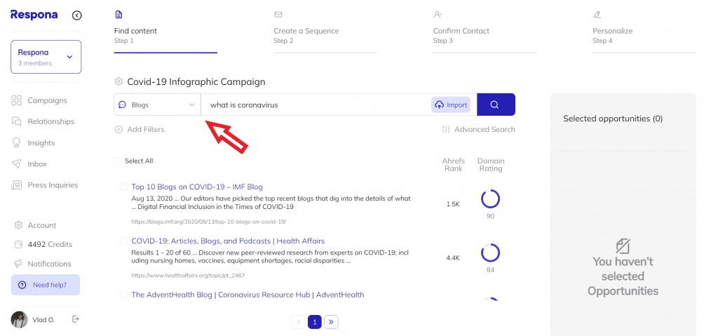The height and width of the screenshot is (336, 718).
Task: Click the search query input field
Action: click(316, 105)
